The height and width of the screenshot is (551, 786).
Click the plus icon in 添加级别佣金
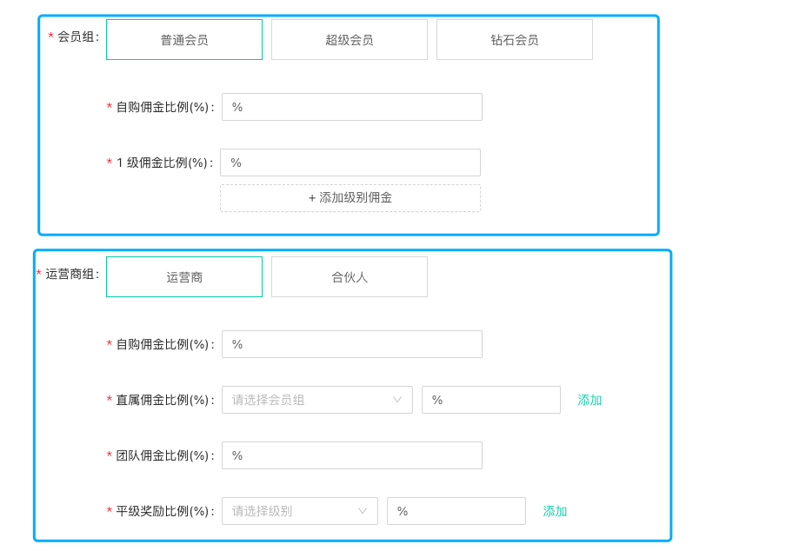[x=312, y=198]
